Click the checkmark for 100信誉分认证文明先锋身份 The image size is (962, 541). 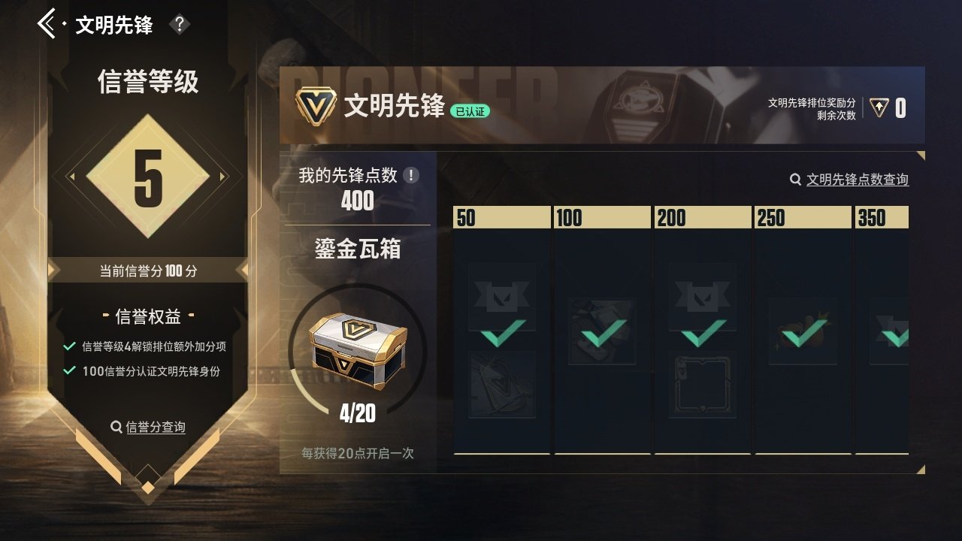[x=69, y=370]
